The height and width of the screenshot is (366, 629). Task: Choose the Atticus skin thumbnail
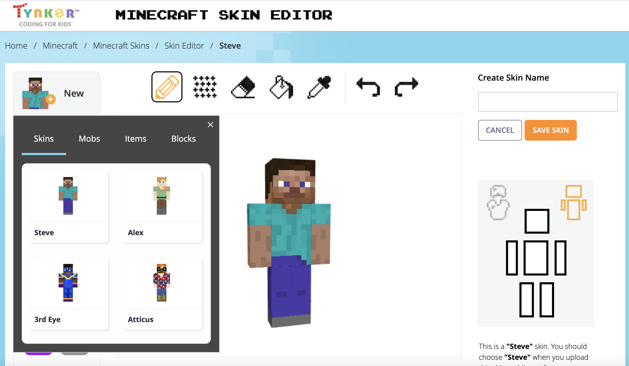point(163,294)
